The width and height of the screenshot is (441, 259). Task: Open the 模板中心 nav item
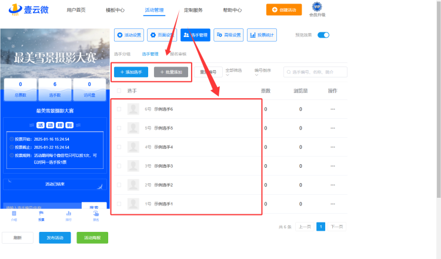click(x=115, y=10)
